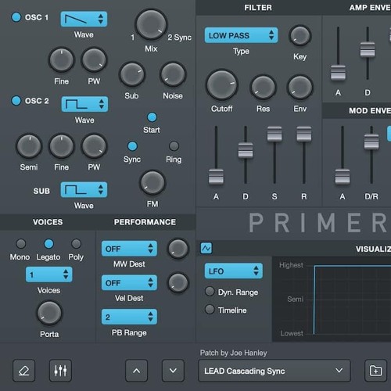This screenshot has width=391, height=391.
Task: Select Mono voice mode
Action: pos(21,244)
